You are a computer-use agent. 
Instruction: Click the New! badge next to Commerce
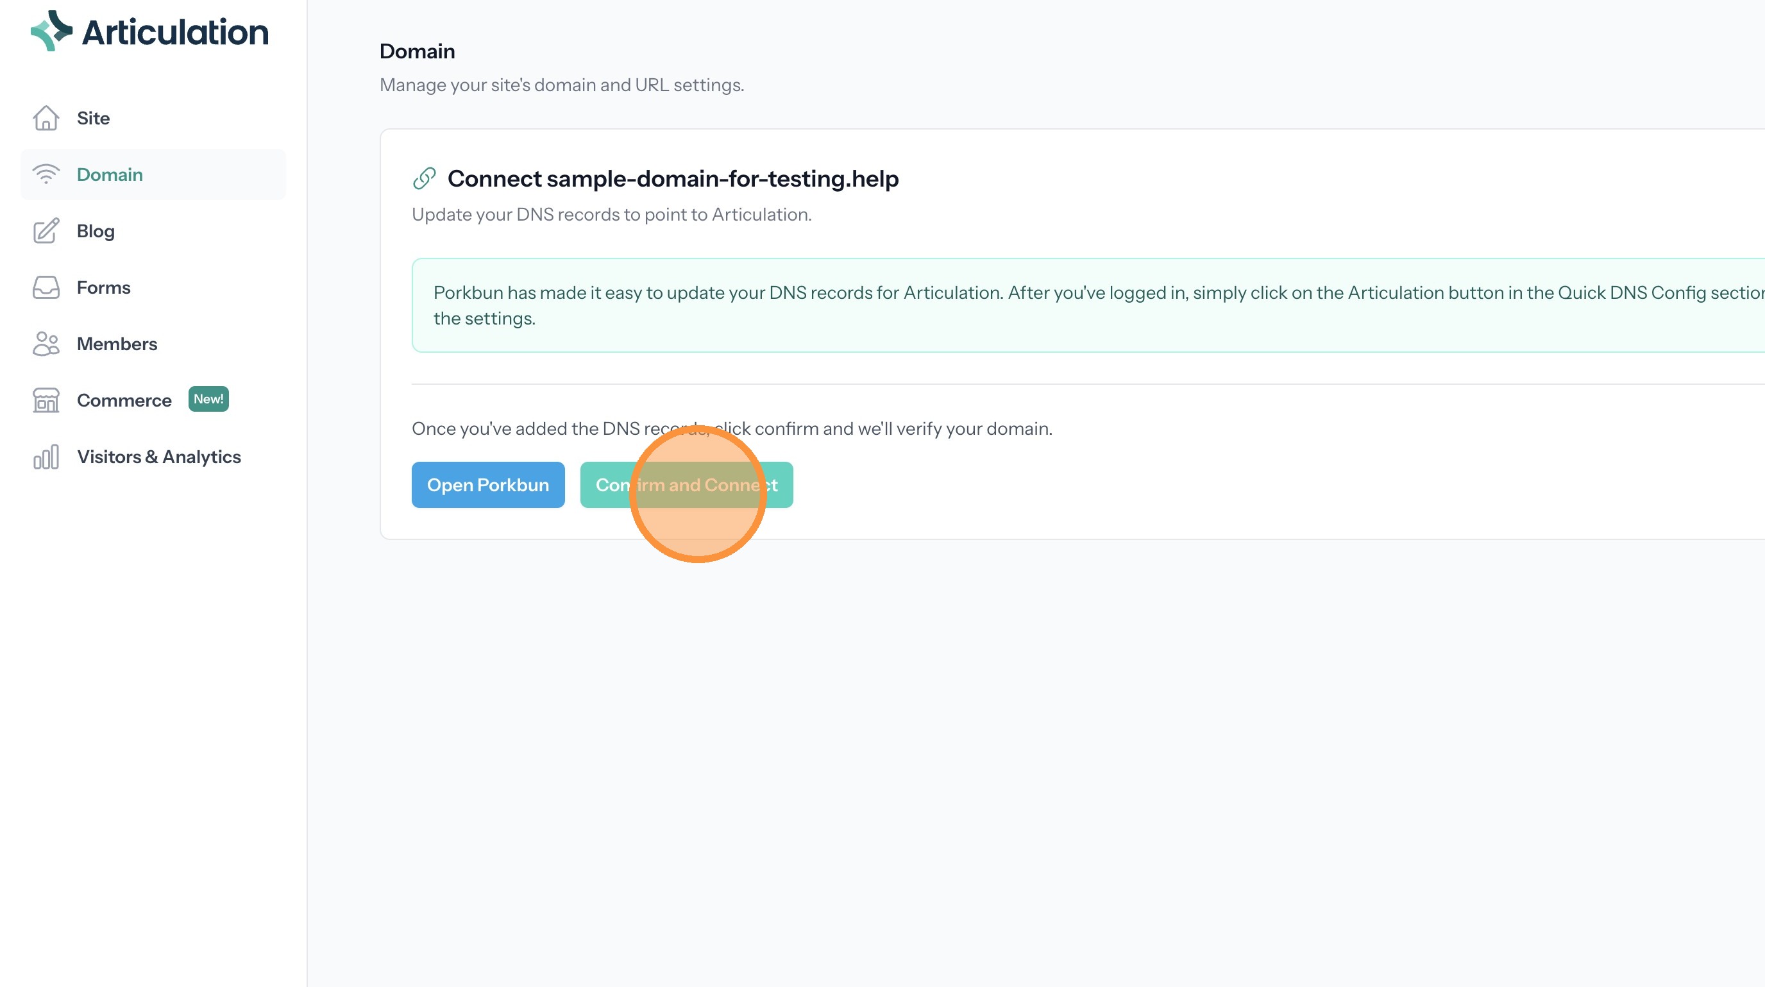(x=208, y=399)
